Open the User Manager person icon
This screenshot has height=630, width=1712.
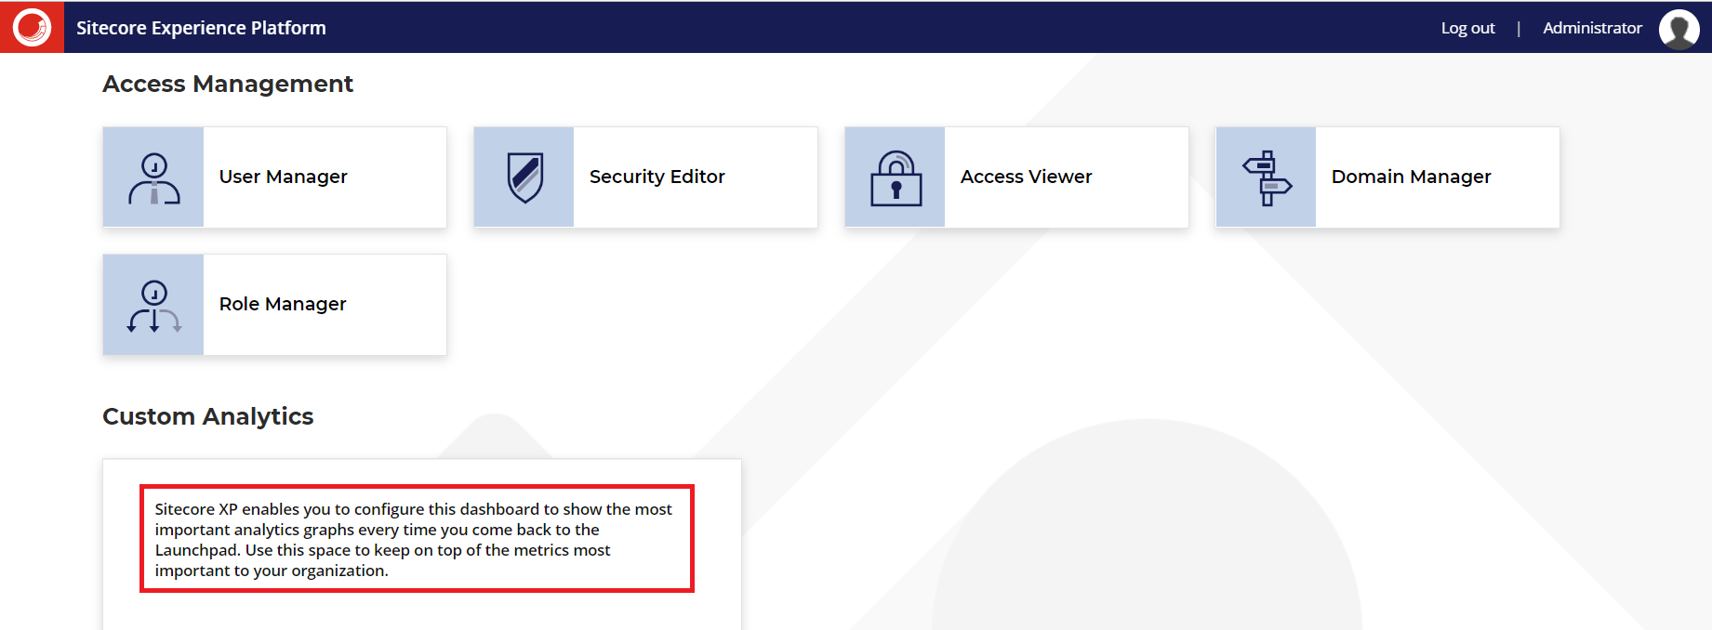(x=153, y=177)
